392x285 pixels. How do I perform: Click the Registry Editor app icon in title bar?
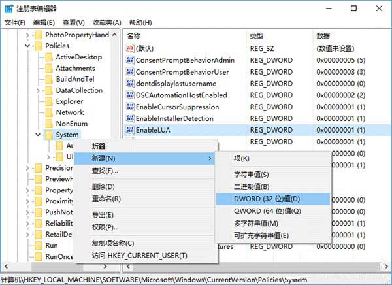pos(8,8)
